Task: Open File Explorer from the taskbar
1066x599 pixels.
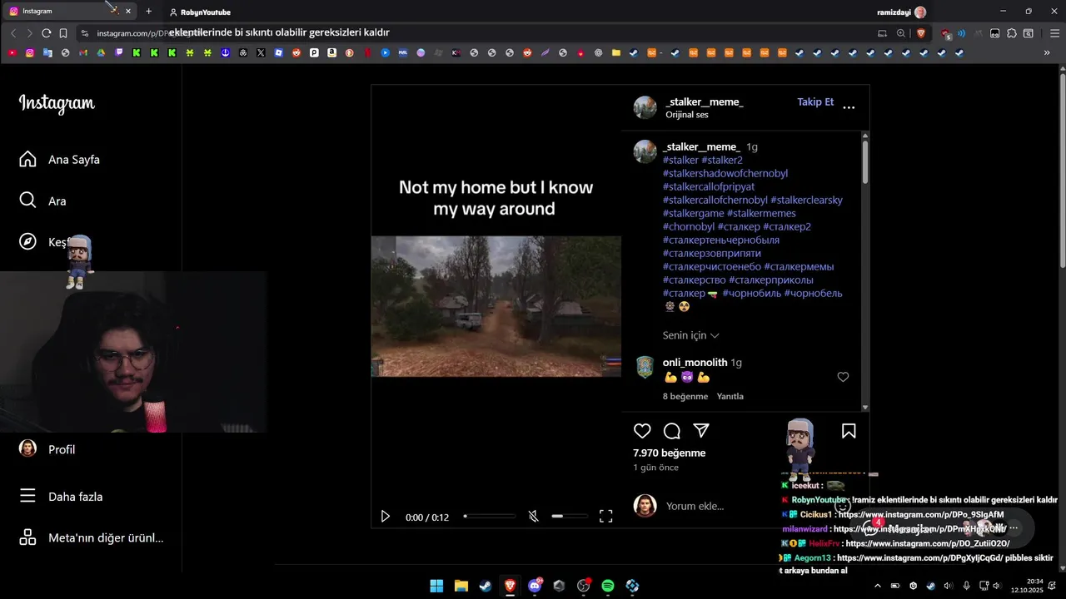Action: (x=461, y=586)
